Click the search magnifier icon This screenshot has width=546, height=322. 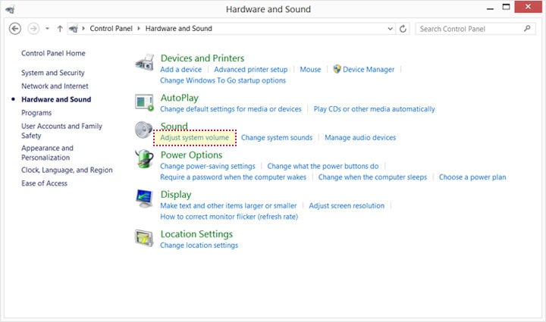(x=527, y=29)
